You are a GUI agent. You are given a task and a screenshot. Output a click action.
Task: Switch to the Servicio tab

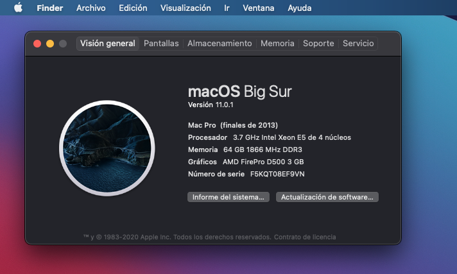coord(358,44)
